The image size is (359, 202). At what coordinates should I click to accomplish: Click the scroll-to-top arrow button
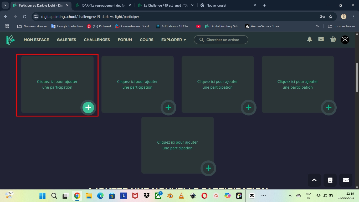(314, 180)
